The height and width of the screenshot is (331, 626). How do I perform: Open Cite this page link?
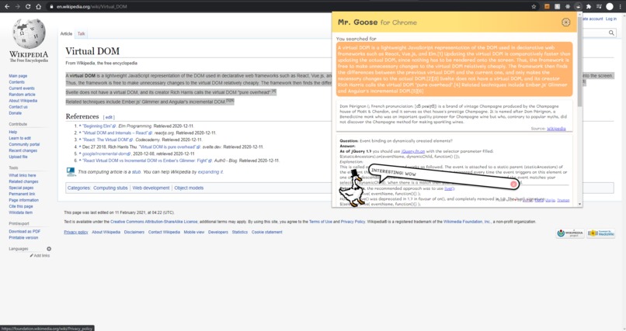21,206
